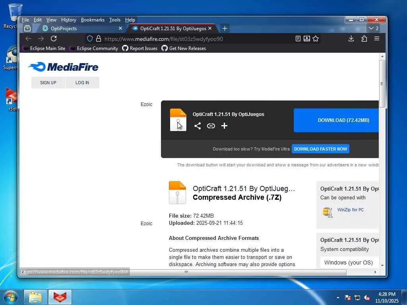Open a new tab with plus button
Viewport: 407px width, 305px height.
click(225, 28)
